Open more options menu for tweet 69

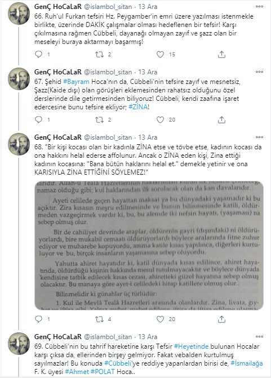point(259,336)
